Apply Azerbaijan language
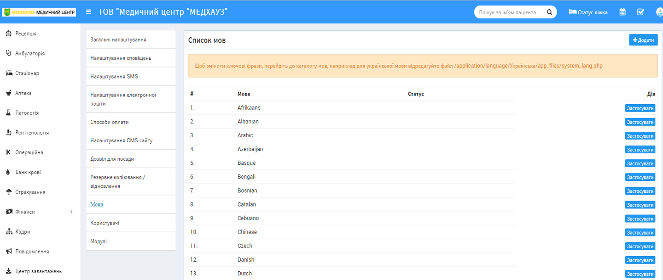This screenshot has width=663, height=280. click(x=640, y=150)
